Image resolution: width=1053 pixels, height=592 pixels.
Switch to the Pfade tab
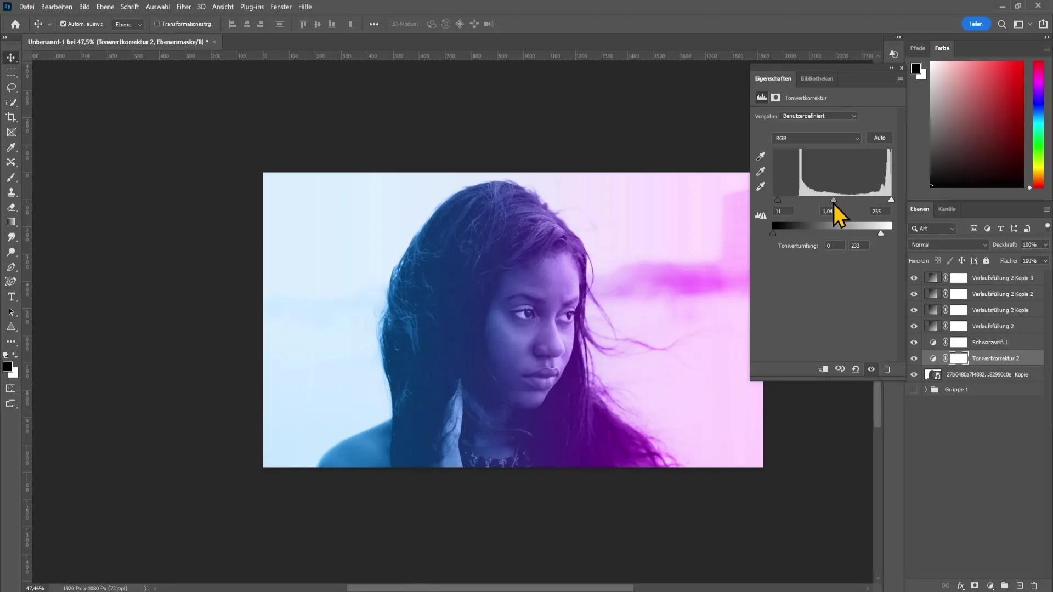point(918,48)
